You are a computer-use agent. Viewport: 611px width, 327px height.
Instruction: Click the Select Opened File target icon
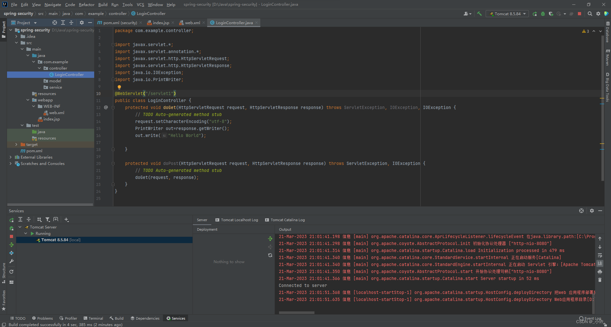click(x=55, y=23)
